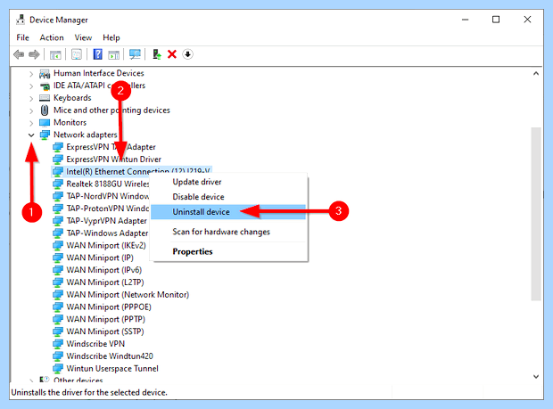This screenshot has height=409, width=553.
Task: Click the TAP-VyprVPN Adapter icon
Action: point(58,221)
